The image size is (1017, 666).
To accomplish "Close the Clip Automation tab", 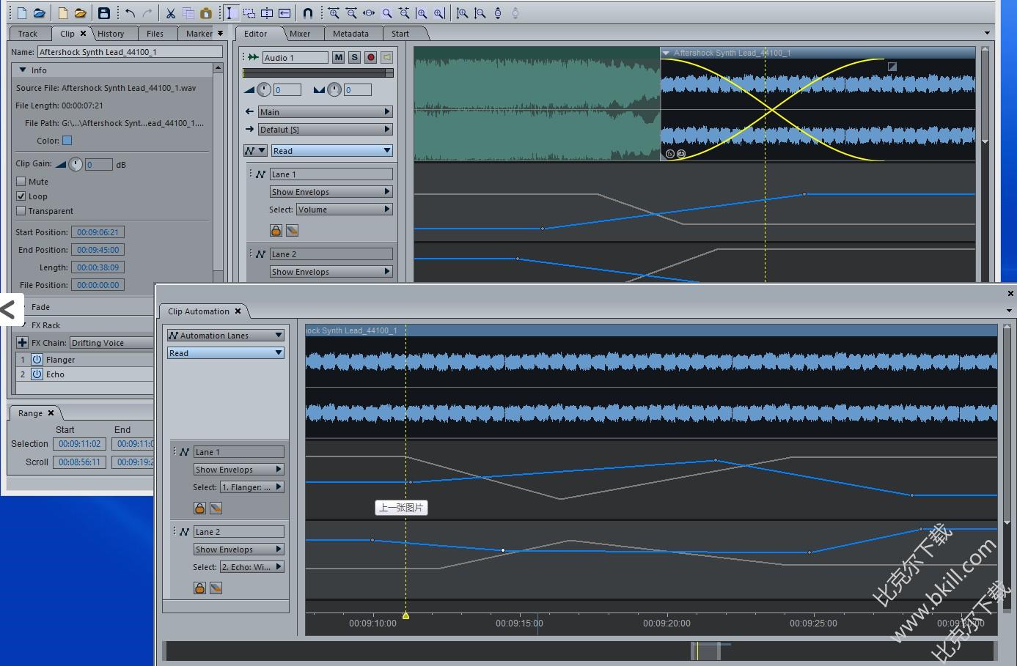I will pyautogui.click(x=238, y=311).
